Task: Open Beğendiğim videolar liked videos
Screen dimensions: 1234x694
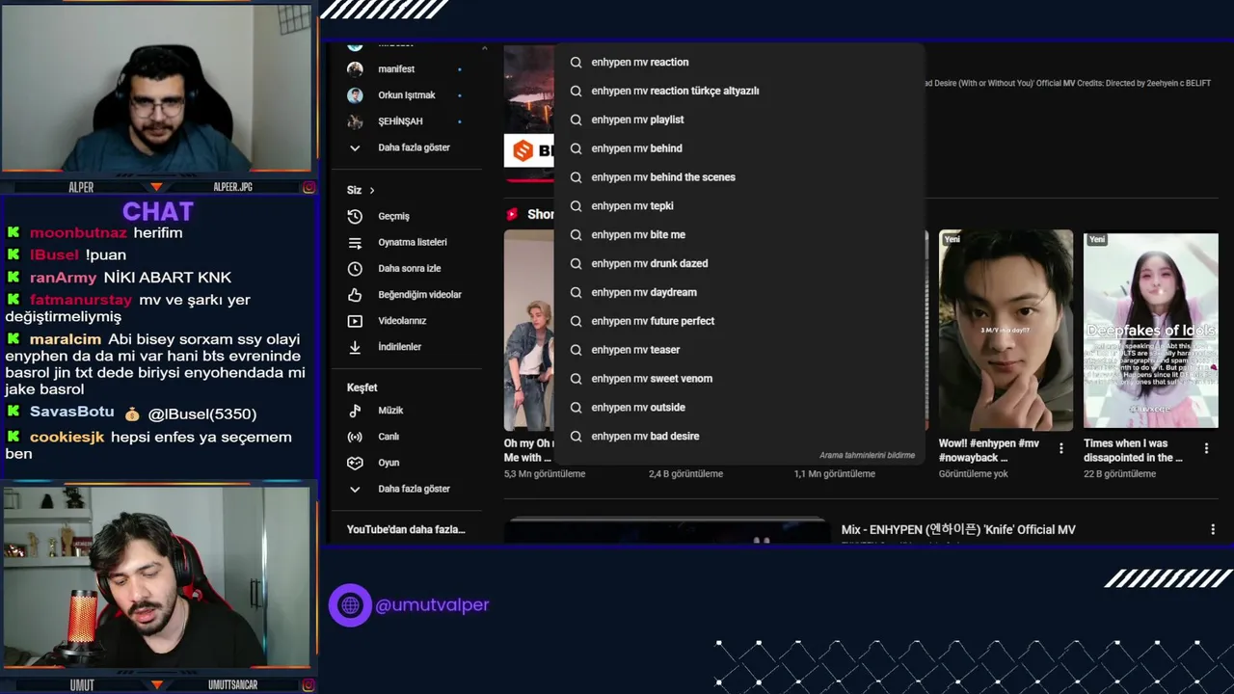Action: pyautogui.click(x=419, y=295)
